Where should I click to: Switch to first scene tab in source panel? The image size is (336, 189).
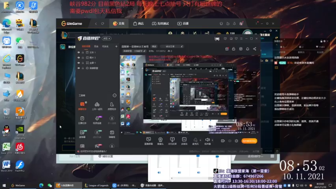point(86,46)
